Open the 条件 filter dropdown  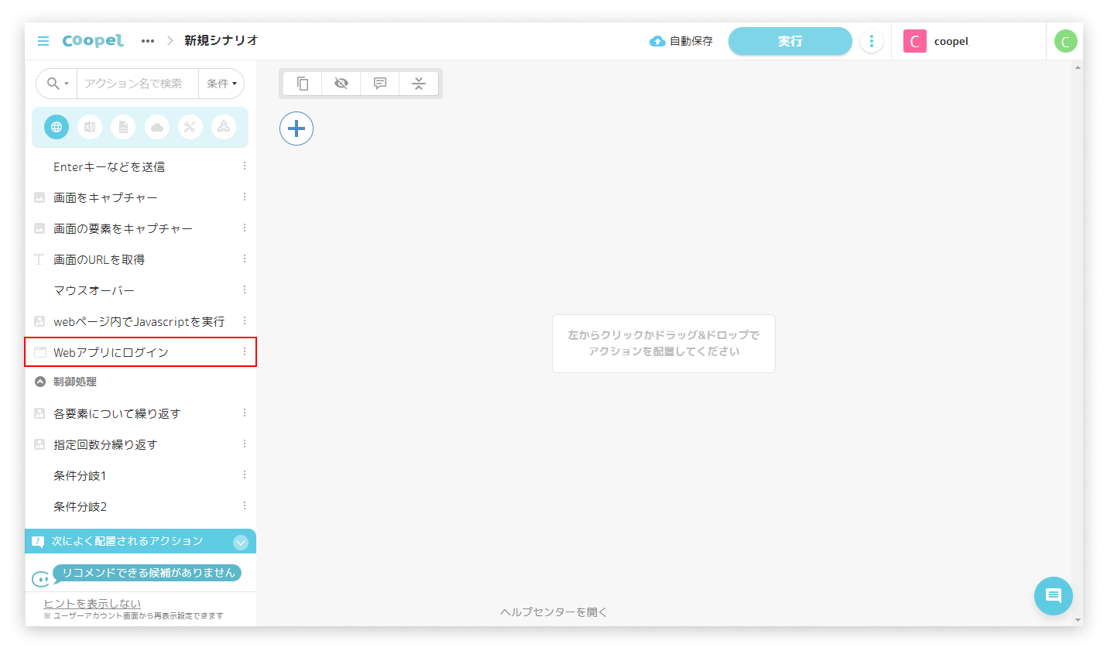click(x=221, y=83)
